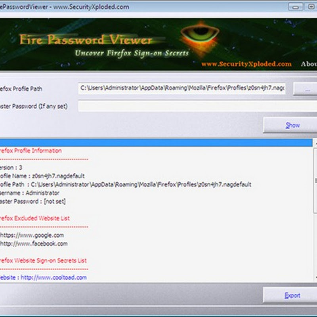
Task: Maximize the FirePasswordViewer window
Action: (311, 7)
